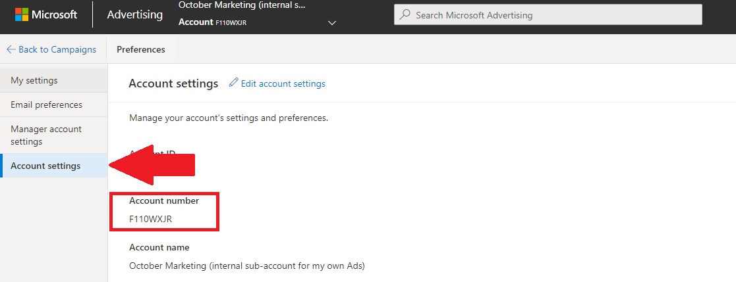Click Account F110WXJR text in header
This screenshot has width=736, height=282.
click(212, 22)
